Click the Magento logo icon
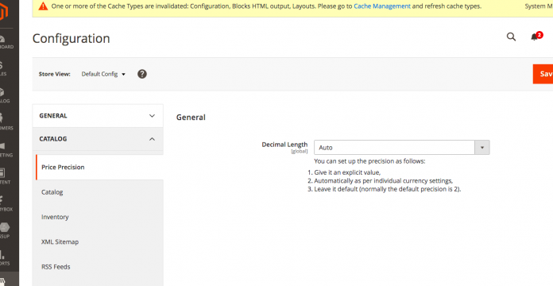This screenshot has height=286, width=553. pyautogui.click(x=3, y=12)
